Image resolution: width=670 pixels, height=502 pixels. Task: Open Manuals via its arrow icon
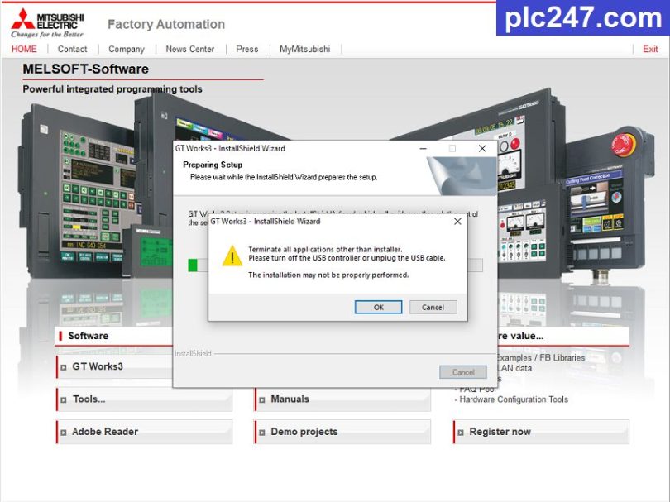(x=262, y=399)
